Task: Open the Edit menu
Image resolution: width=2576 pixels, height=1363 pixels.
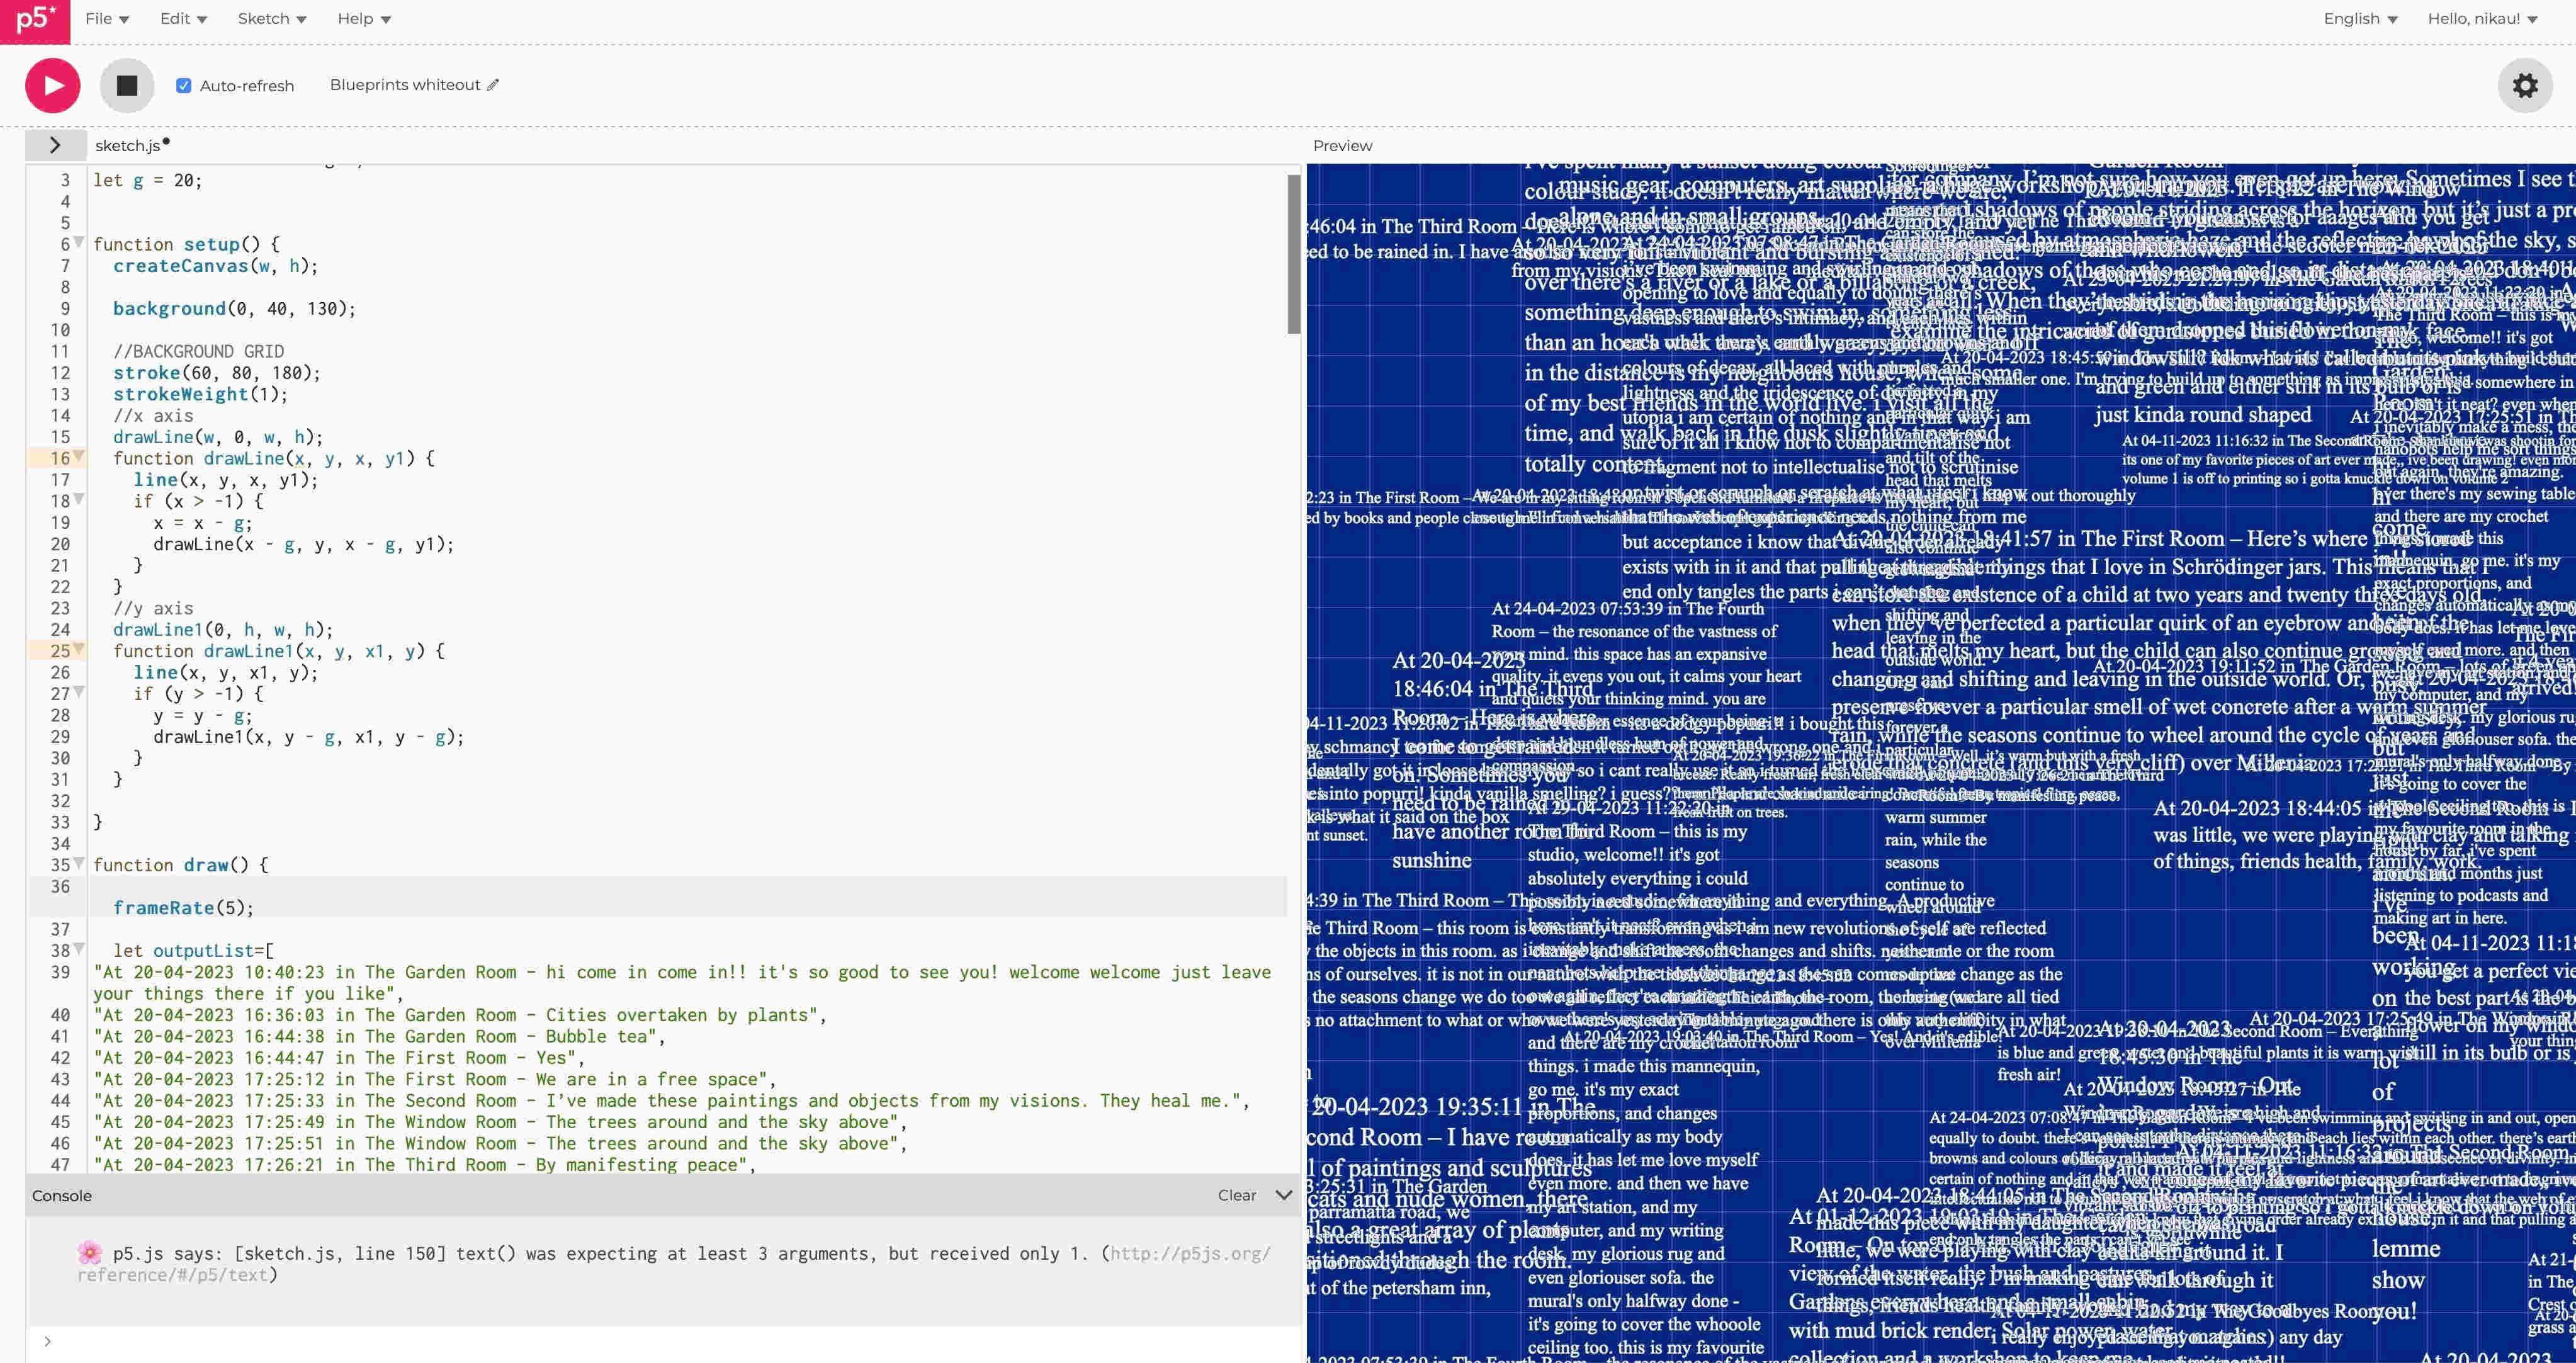Action: (x=183, y=19)
